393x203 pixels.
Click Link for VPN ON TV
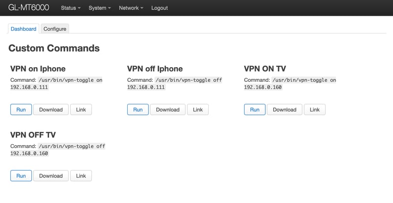314,109
